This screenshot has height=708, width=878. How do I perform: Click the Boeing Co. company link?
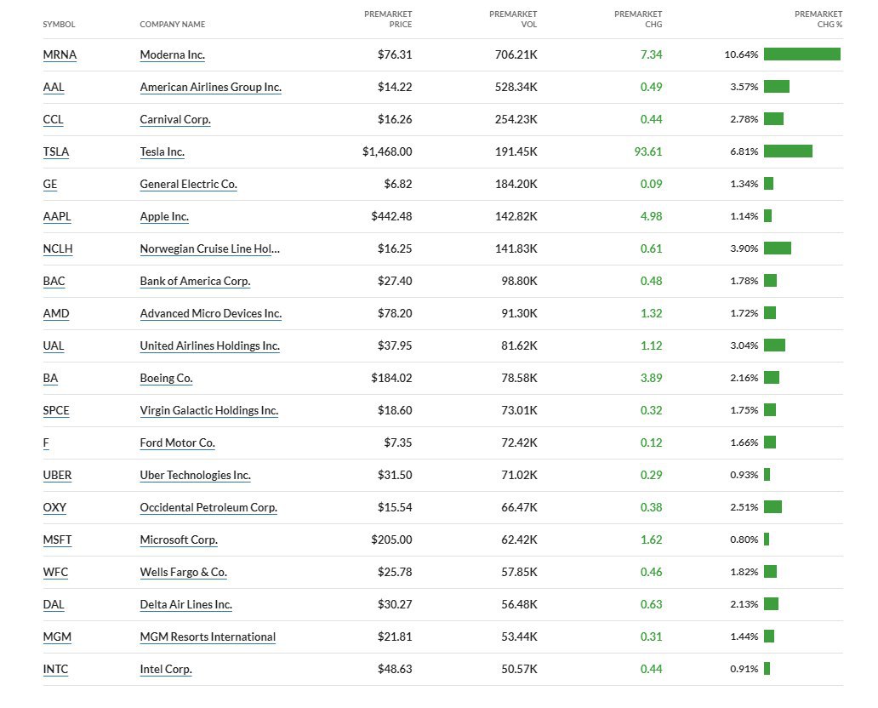coord(166,378)
